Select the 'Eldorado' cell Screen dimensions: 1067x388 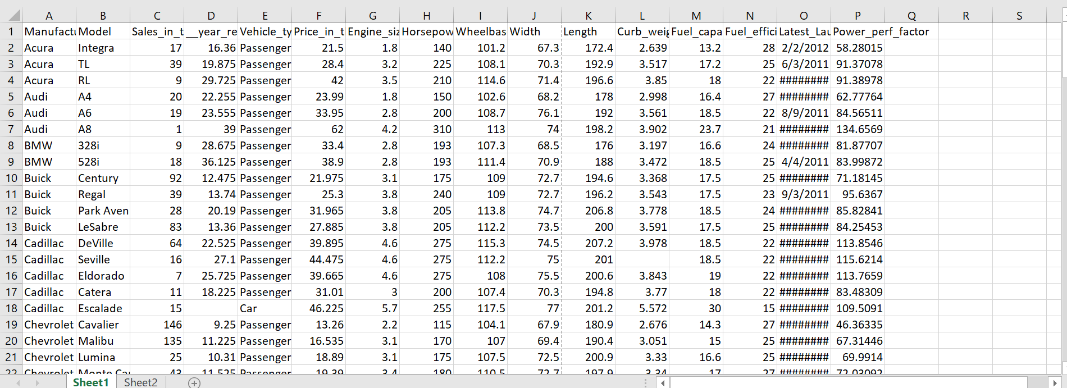(x=103, y=276)
